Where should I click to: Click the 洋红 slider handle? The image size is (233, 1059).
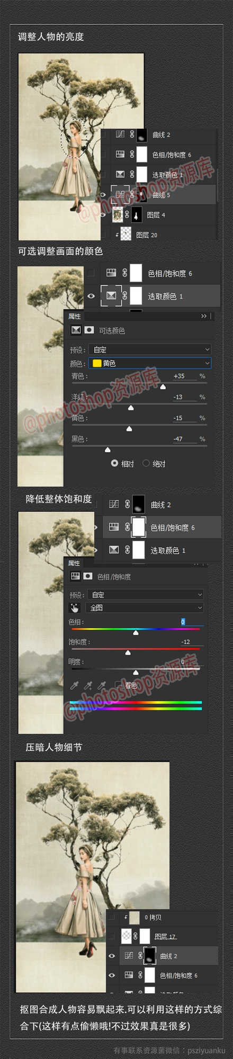(x=131, y=408)
